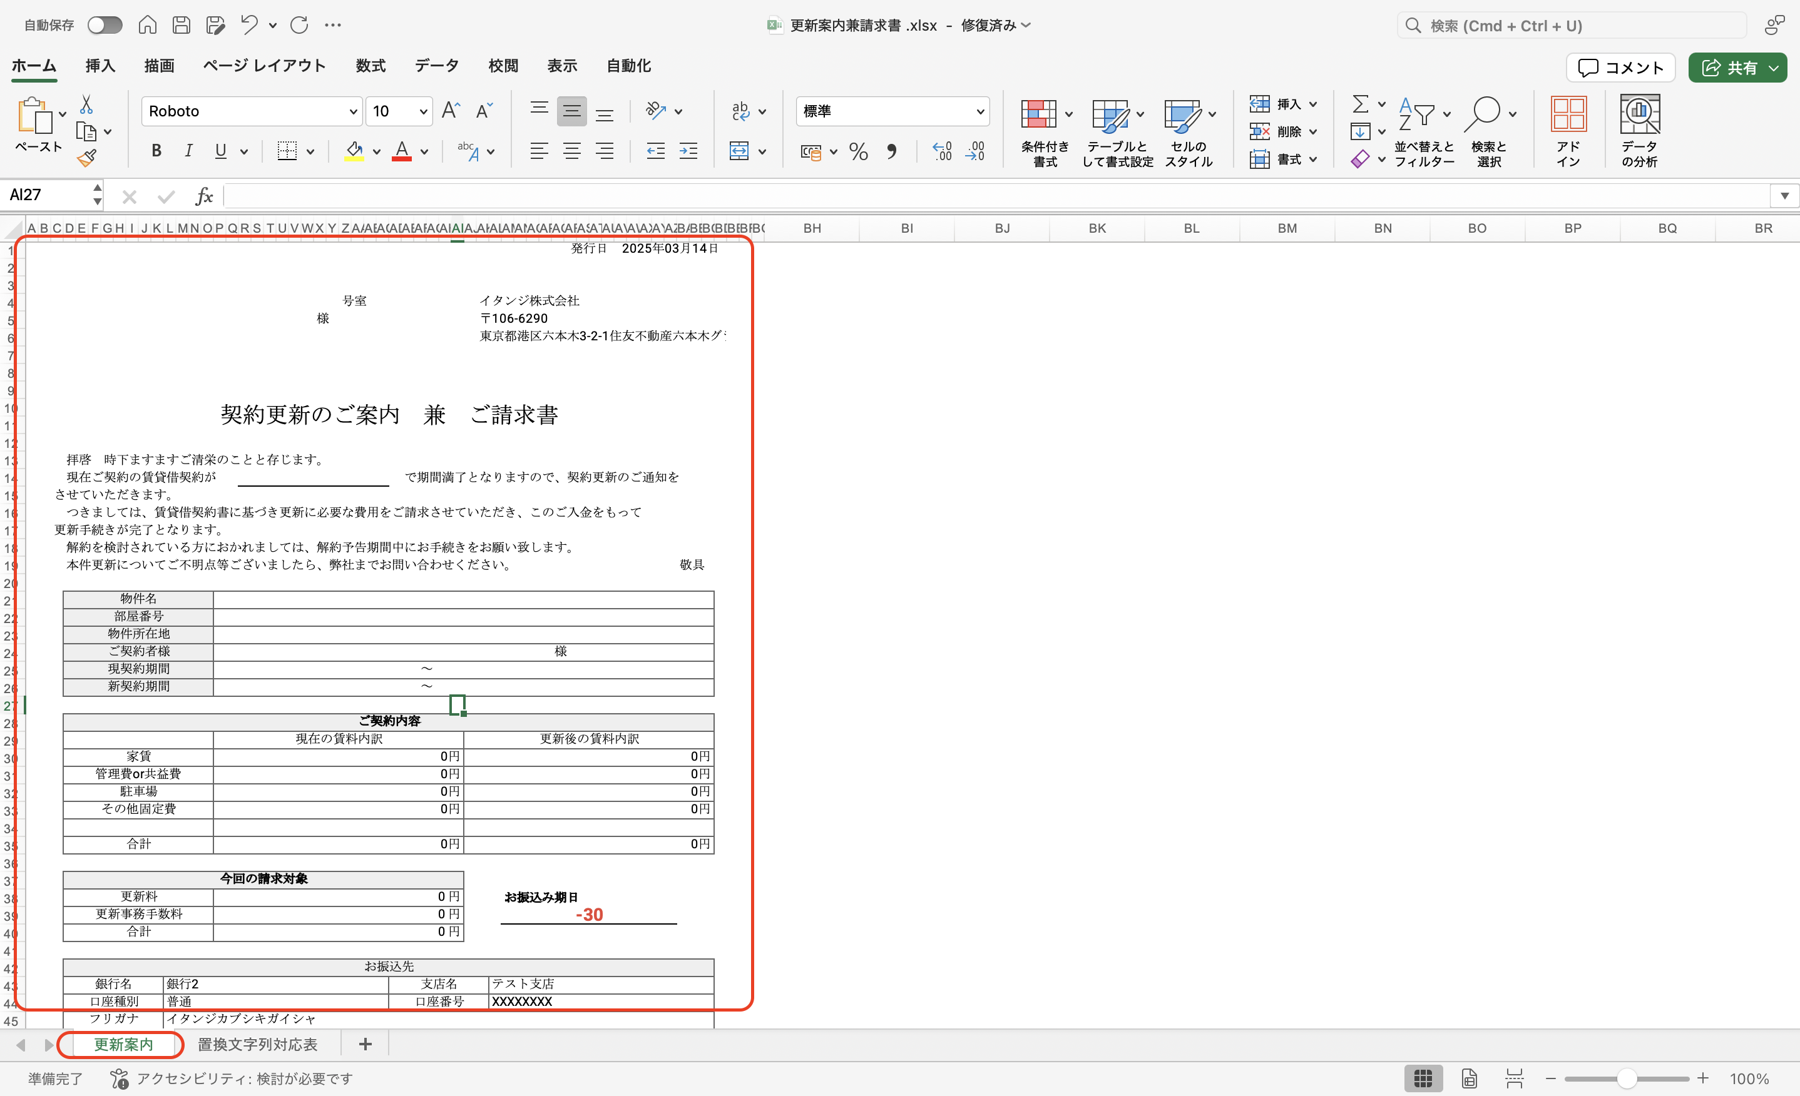Toggle left text alignment
The height and width of the screenshot is (1096, 1800).
click(x=539, y=151)
